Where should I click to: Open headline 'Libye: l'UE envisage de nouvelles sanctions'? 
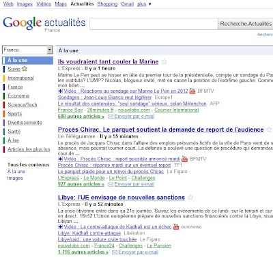pos(121,198)
